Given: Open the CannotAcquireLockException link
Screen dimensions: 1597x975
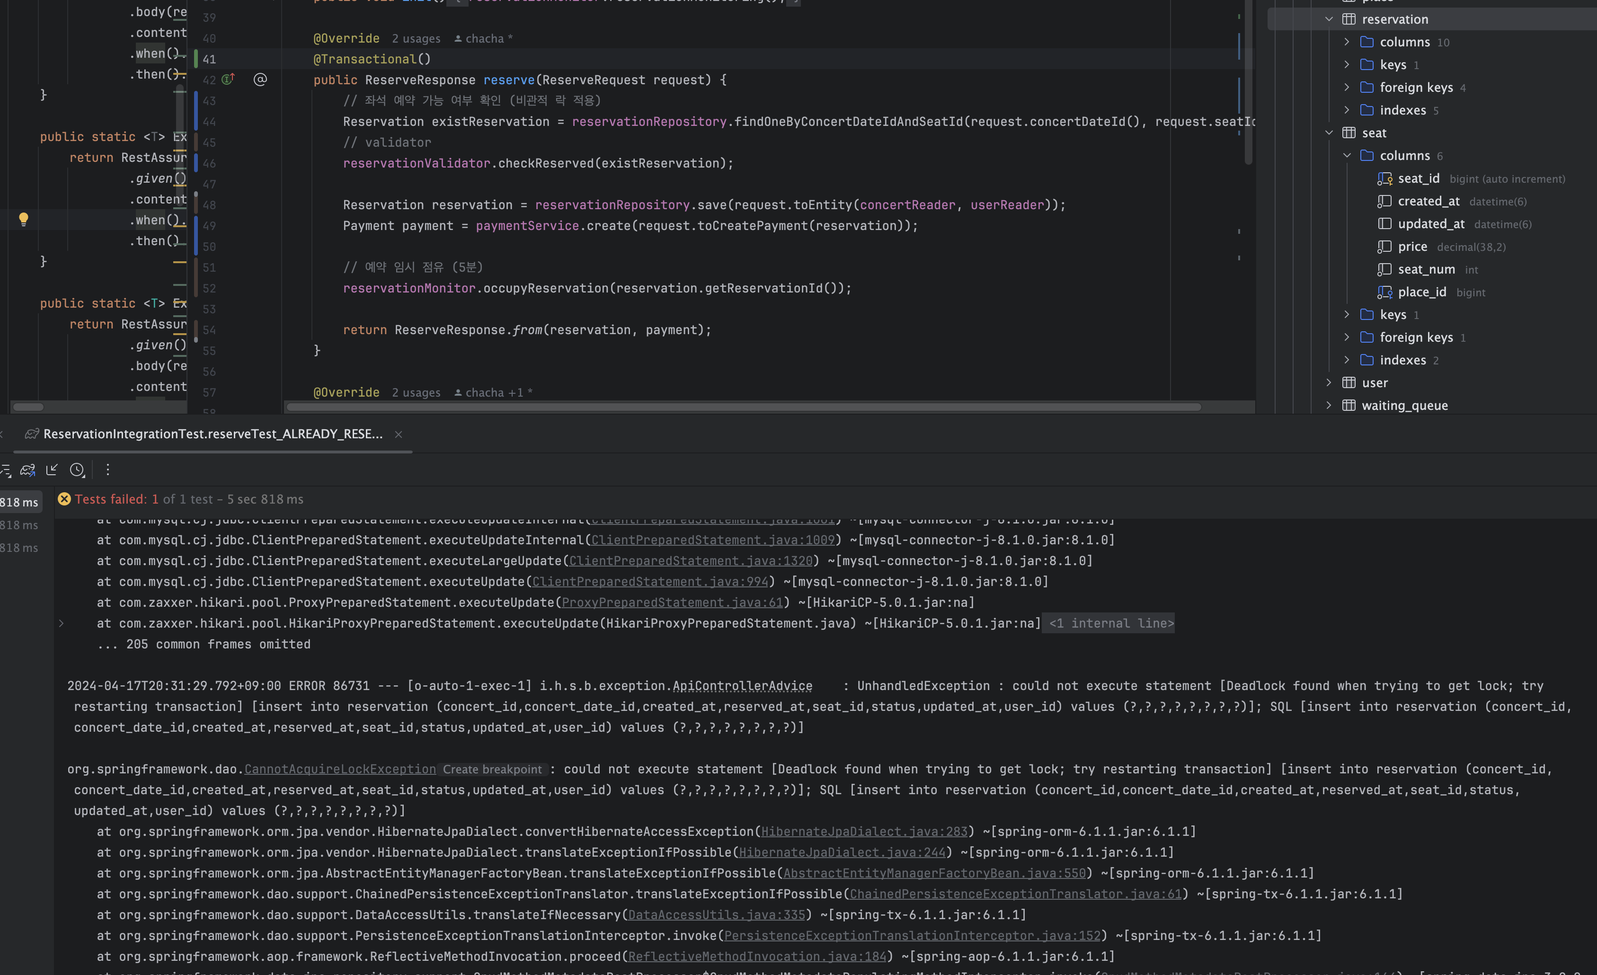Looking at the screenshot, I should pos(340,769).
